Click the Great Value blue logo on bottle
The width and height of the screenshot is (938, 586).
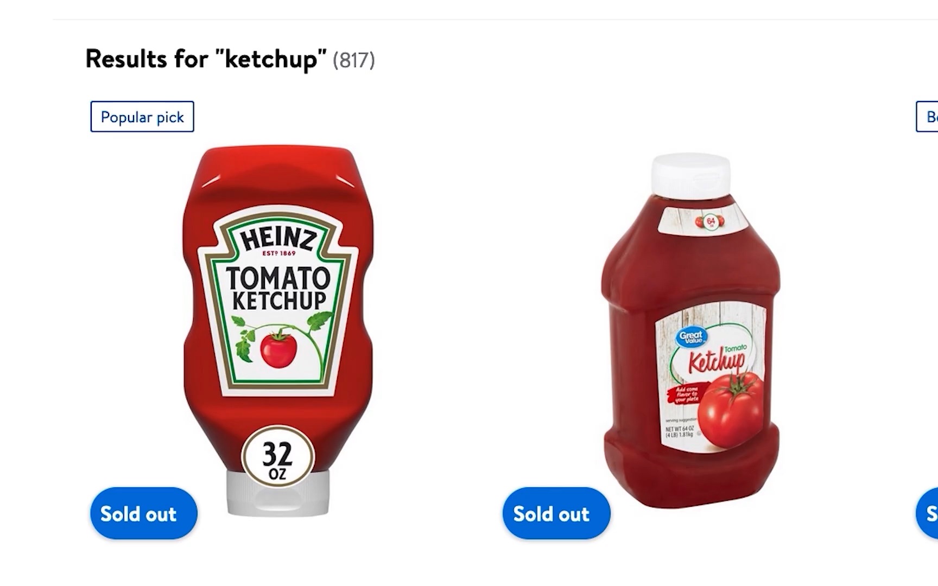tap(690, 337)
